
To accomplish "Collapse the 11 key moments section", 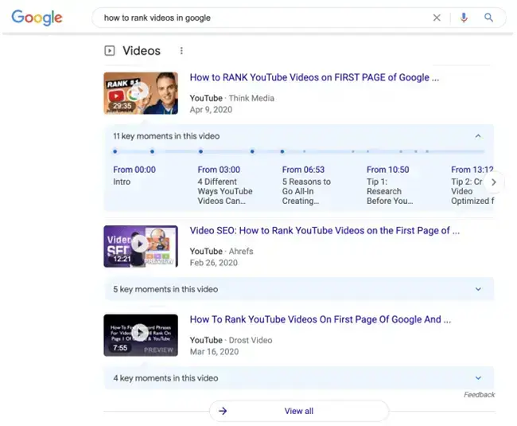I will point(478,136).
